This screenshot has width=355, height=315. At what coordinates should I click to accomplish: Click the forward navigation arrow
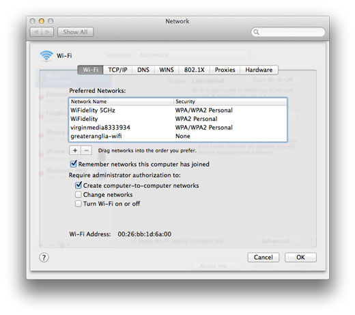coord(48,32)
